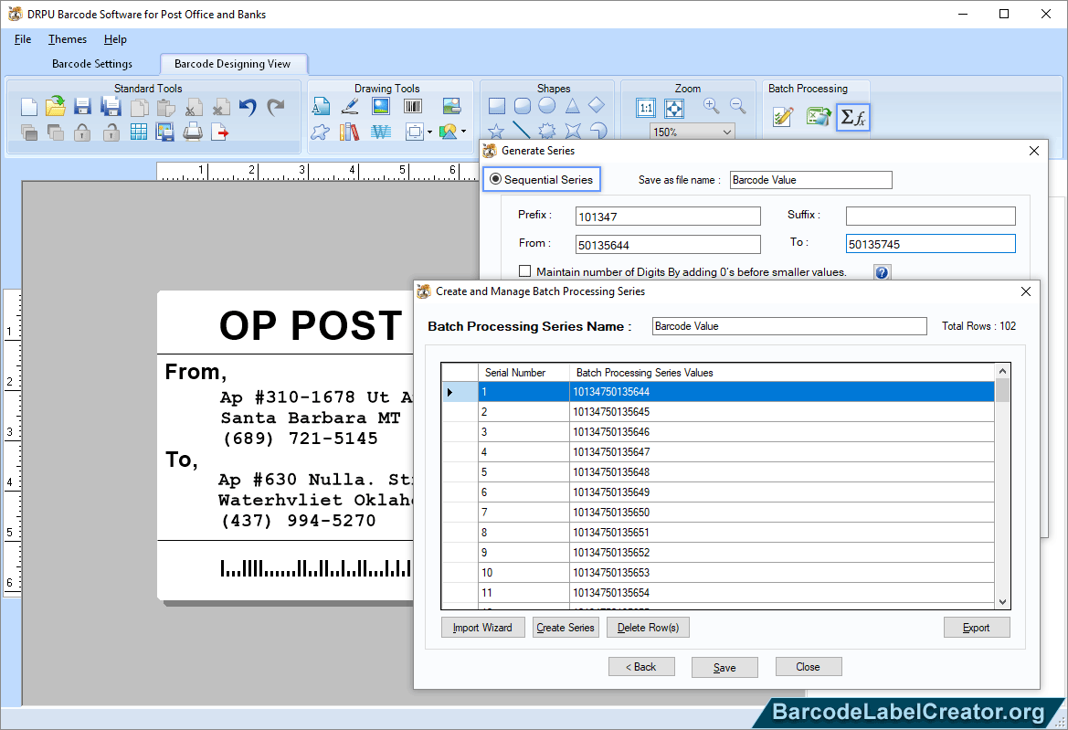Export the document with red-arrow page icon

click(220, 132)
